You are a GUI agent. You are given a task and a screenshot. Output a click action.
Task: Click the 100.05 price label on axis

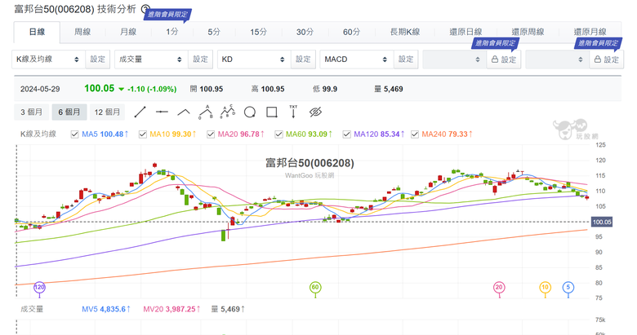[x=602, y=222]
